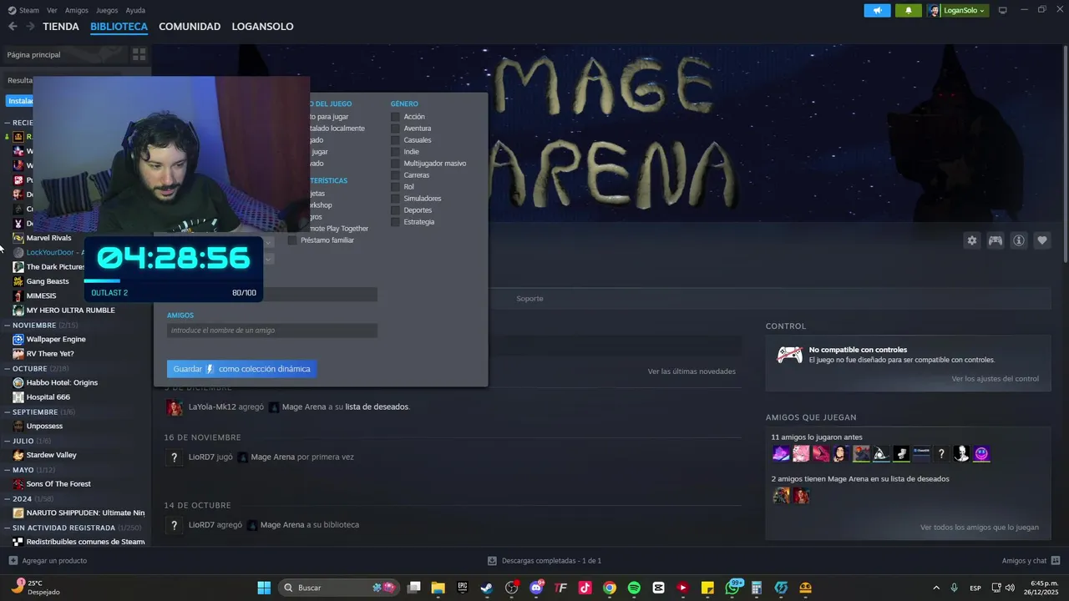
Task: Collapse the JULIO library section
Action: (x=8, y=441)
